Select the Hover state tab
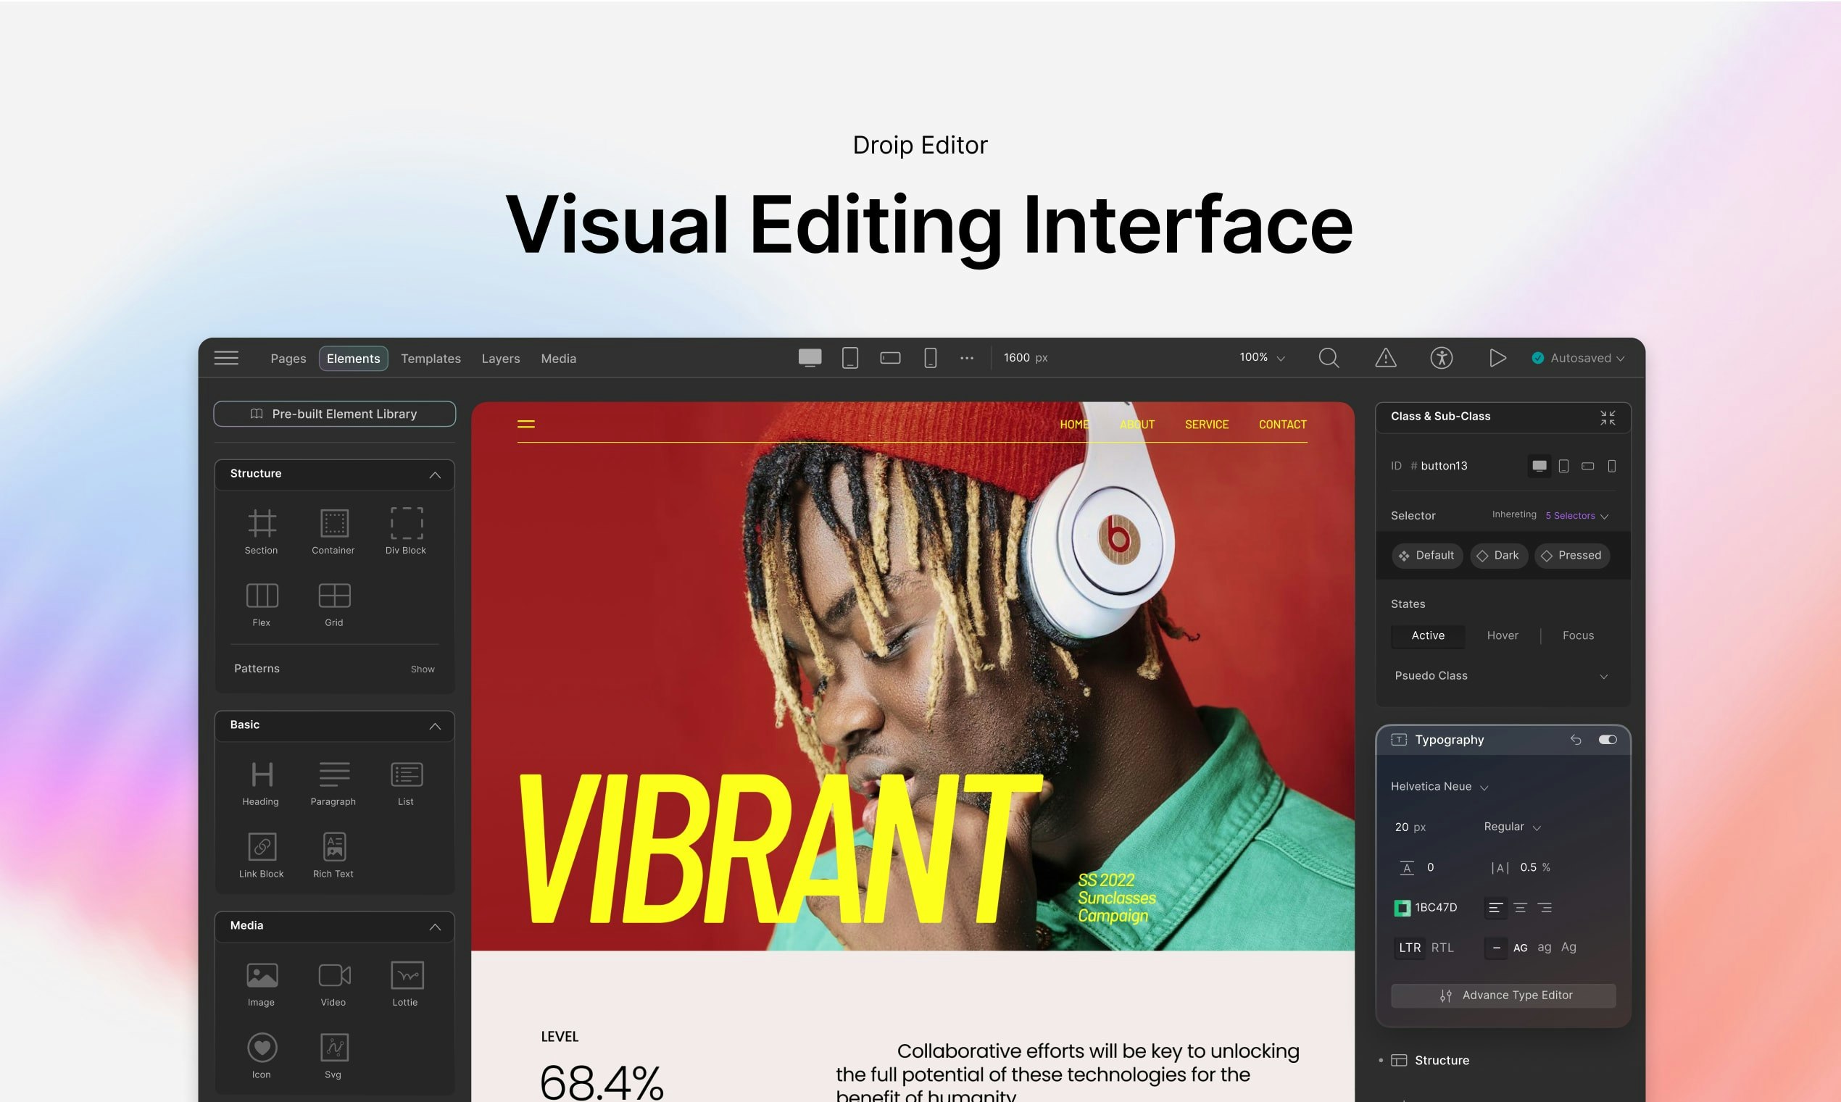Image resolution: width=1841 pixels, height=1102 pixels. tap(1503, 635)
